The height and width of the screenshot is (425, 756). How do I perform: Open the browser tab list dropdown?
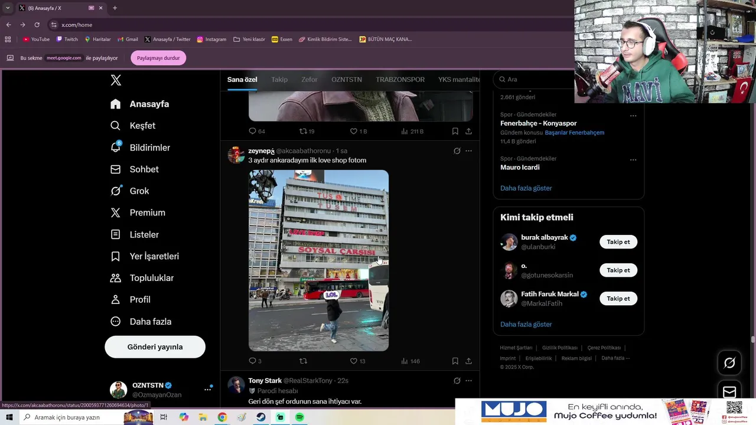pos(8,8)
